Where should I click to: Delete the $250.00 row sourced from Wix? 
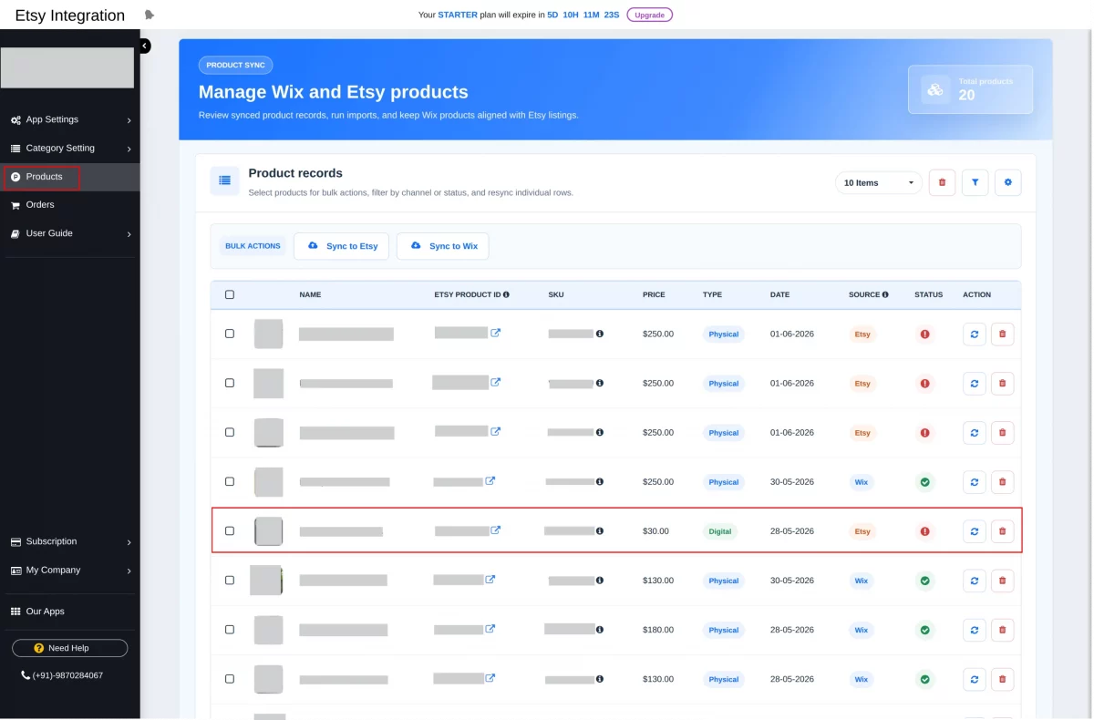pyautogui.click(x=1002, y=482)
